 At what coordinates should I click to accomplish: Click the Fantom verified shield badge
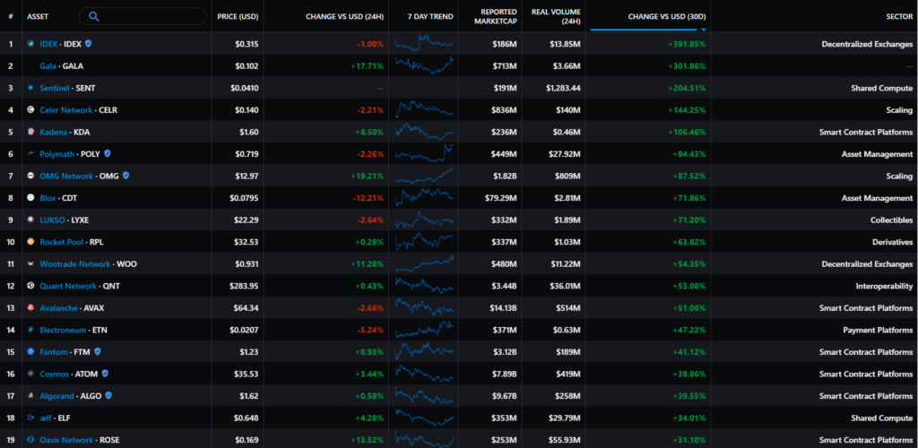click(98, 352)
